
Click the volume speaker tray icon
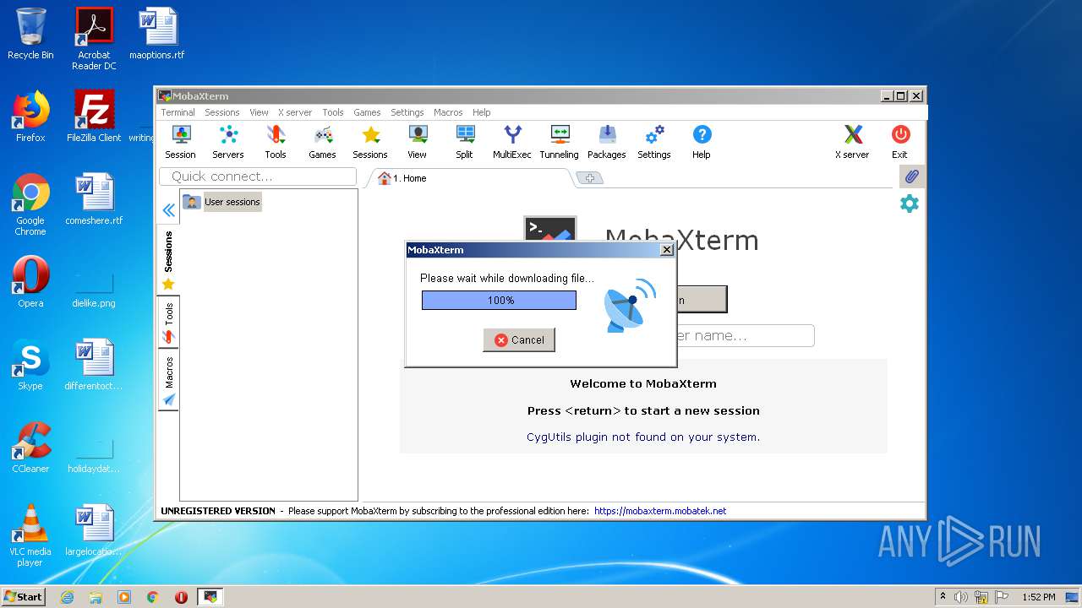click(961, 597)
